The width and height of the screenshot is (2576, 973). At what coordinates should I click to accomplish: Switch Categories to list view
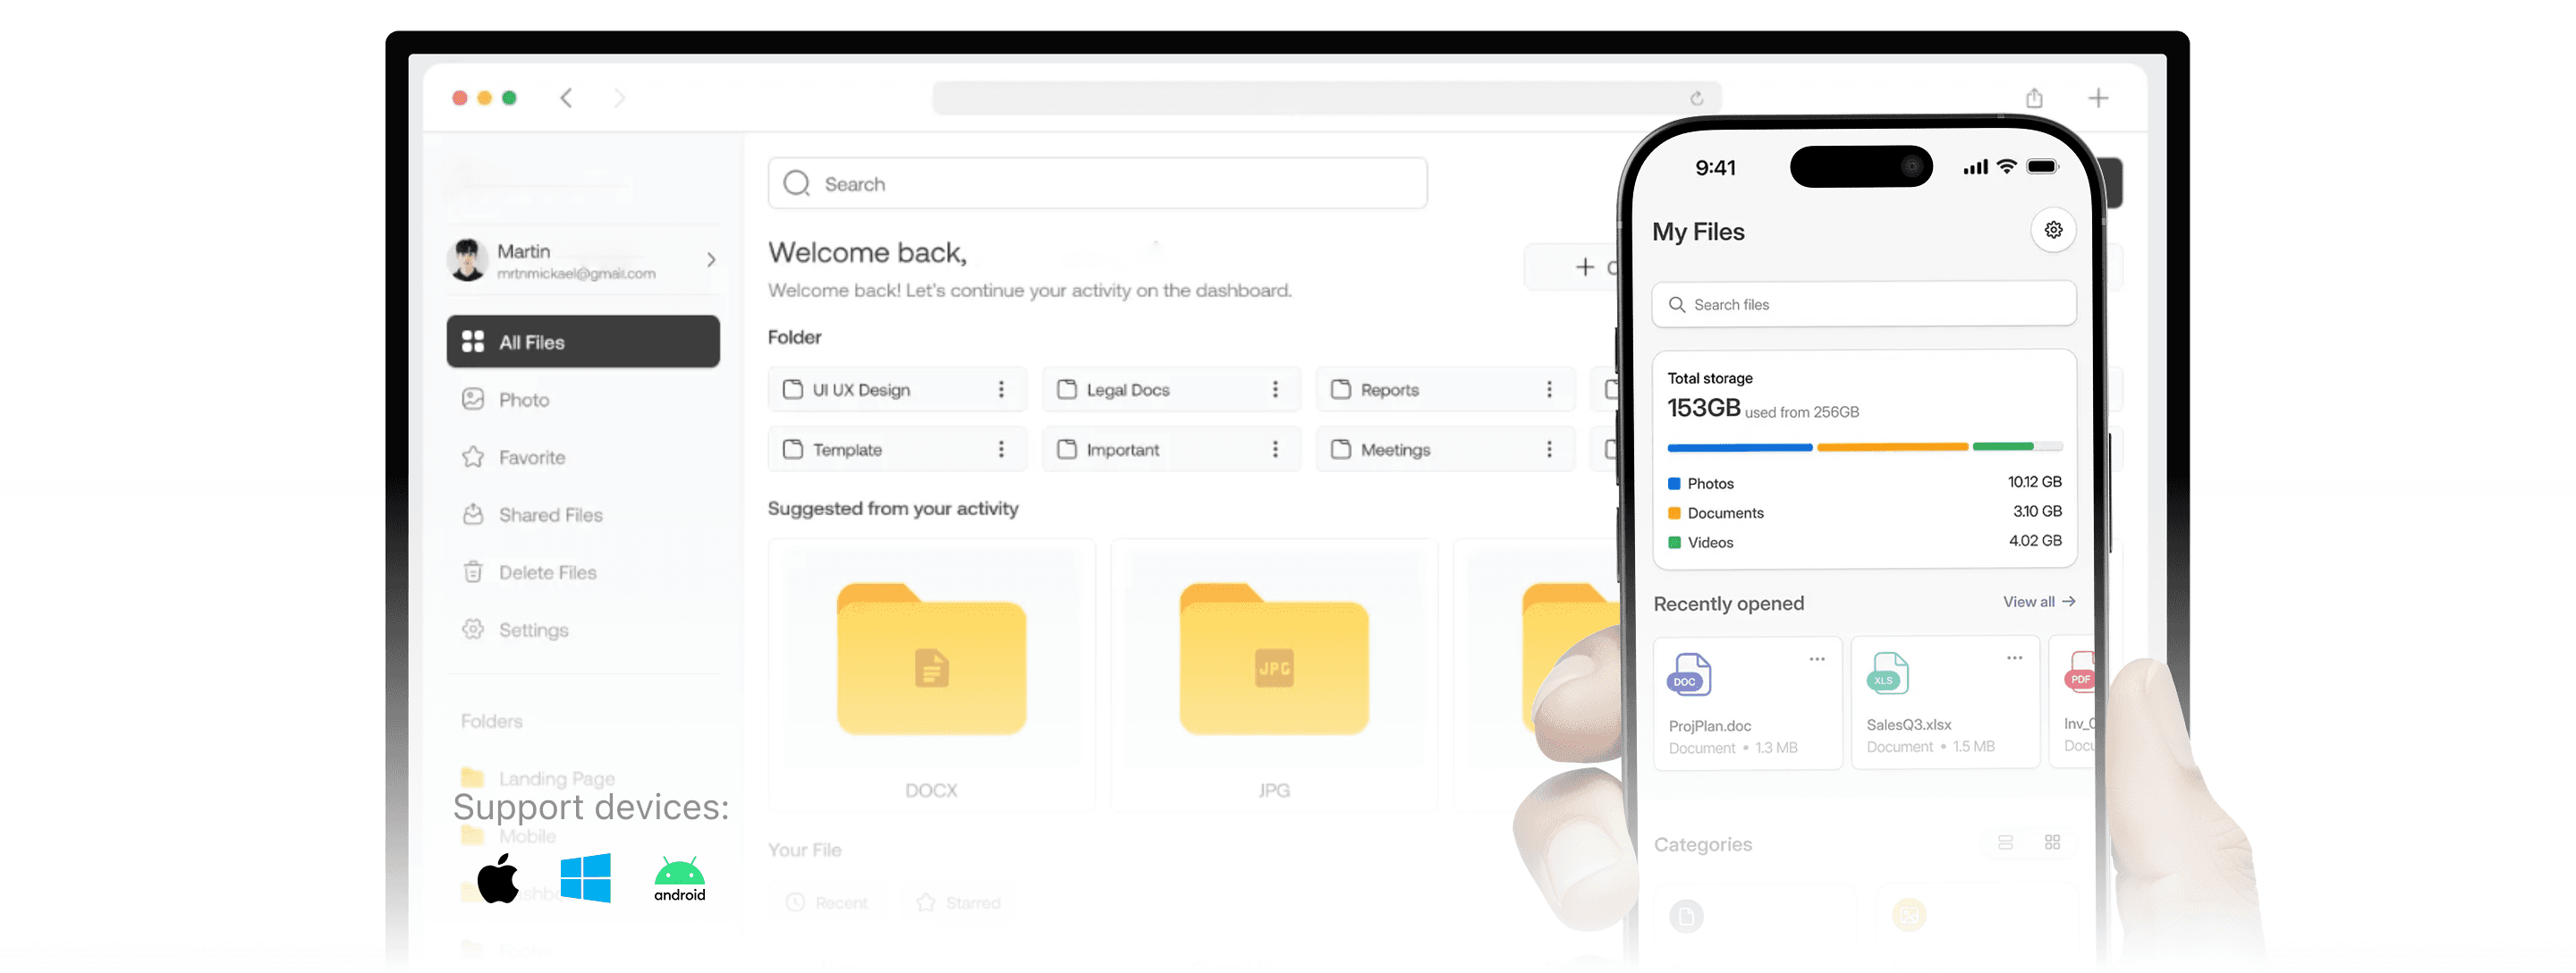pyautogui.click(x=2005, y=842)
